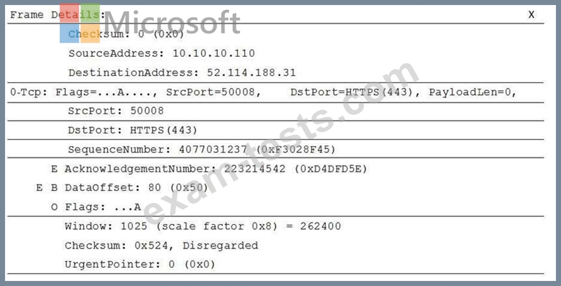Click the Frame Details title
Viewport: 561px width, 286px height.
[x=58, y=14]
